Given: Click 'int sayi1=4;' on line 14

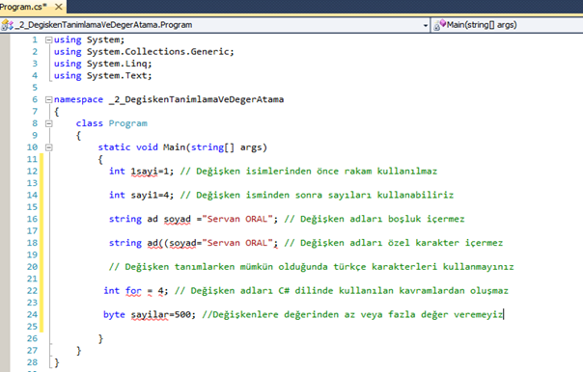Looking at the screenshot, I should coord(141,195).
